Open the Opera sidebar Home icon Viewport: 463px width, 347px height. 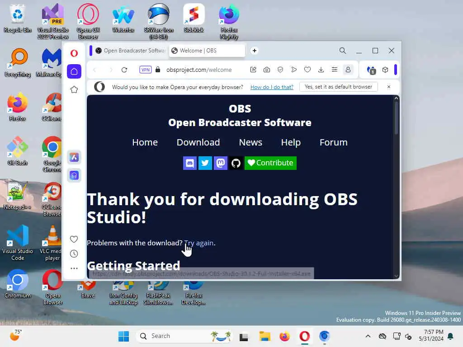(x=74, y=71)
